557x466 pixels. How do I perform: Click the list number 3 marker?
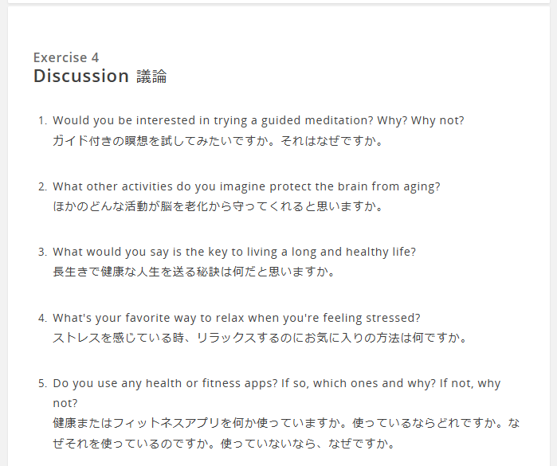tap(42, 253)
